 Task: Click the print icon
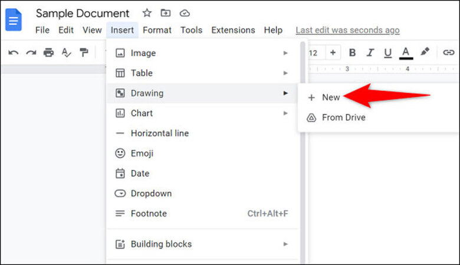pos(48,53)
